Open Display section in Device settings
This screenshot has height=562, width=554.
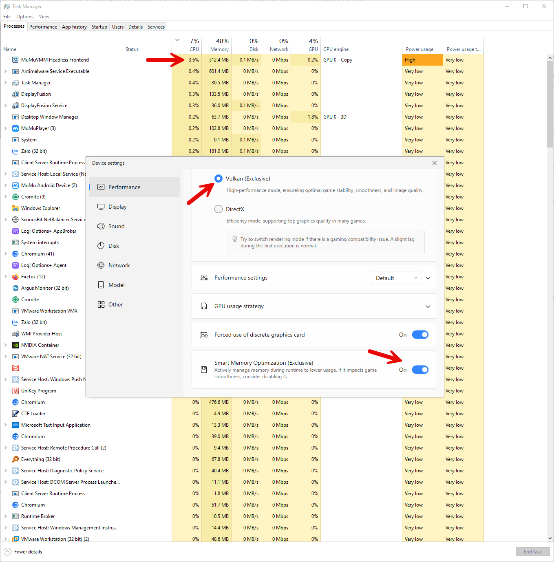coord(135,207)
